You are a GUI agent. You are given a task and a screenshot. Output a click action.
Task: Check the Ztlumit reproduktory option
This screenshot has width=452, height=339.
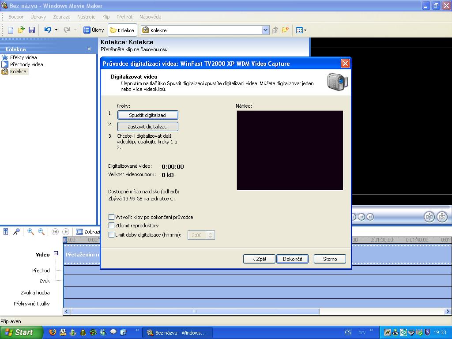(111, 226)
